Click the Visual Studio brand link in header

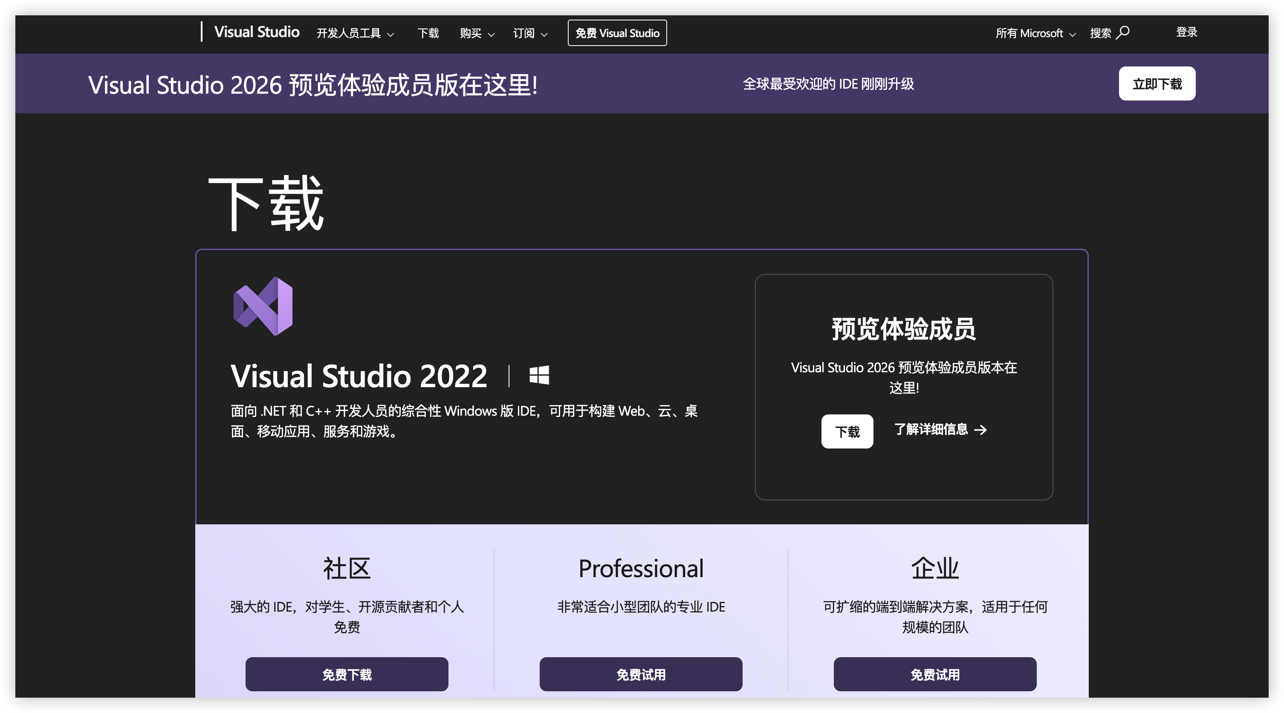(257, 32)
